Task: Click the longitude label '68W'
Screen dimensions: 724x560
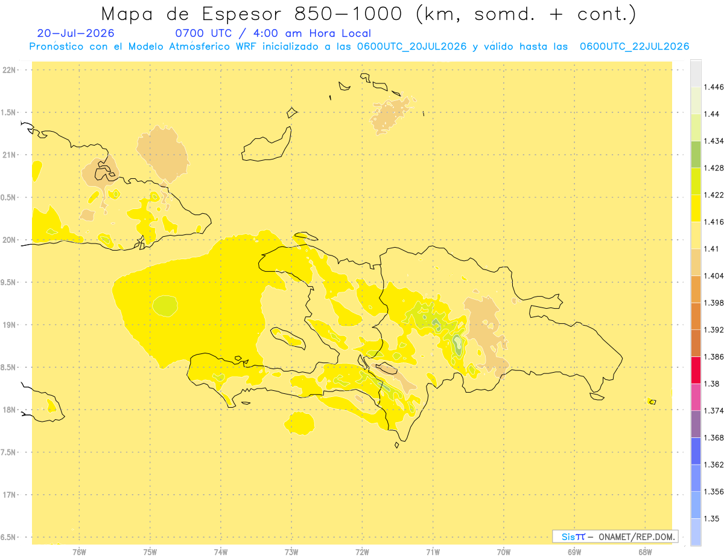Action: coord(644,552)
